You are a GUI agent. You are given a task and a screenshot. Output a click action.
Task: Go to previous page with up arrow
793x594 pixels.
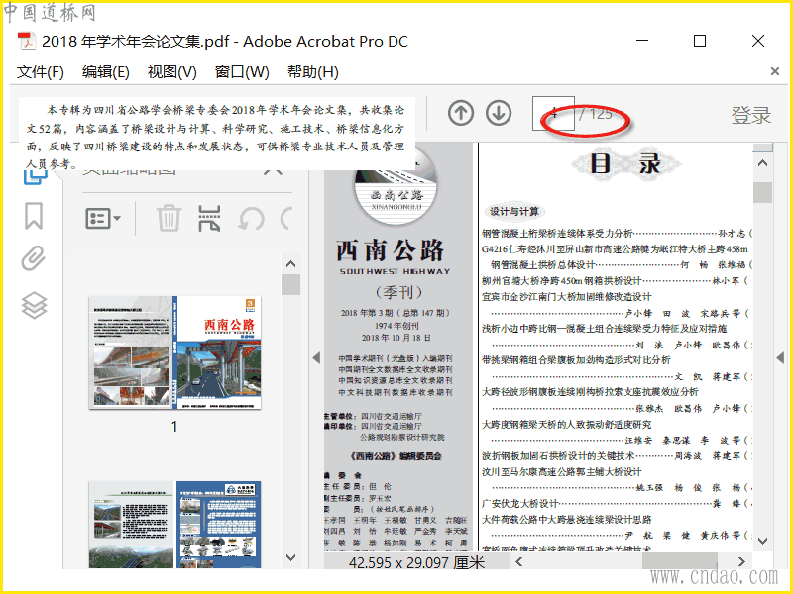[461, 113]
